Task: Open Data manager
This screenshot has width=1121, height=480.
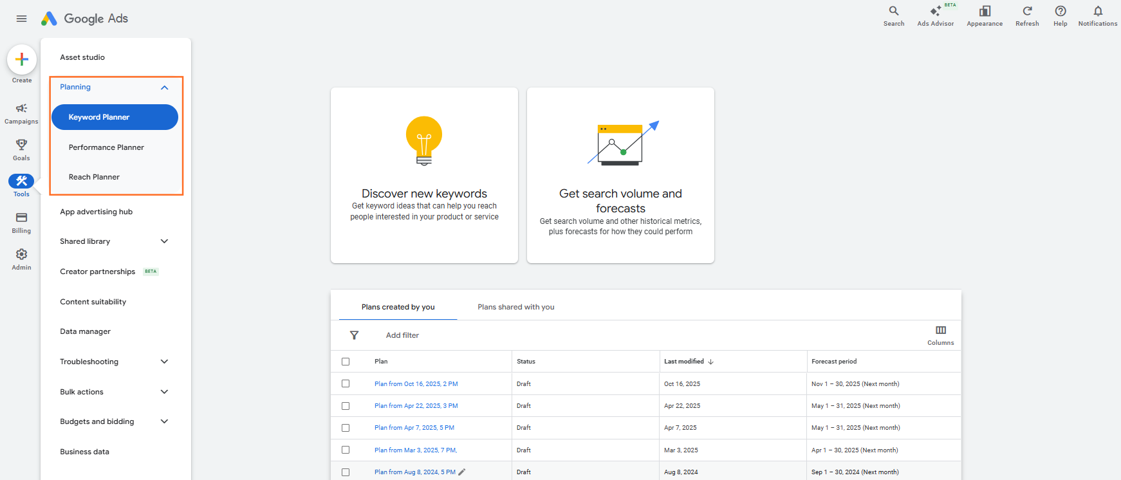Action: tap(86, 331)
